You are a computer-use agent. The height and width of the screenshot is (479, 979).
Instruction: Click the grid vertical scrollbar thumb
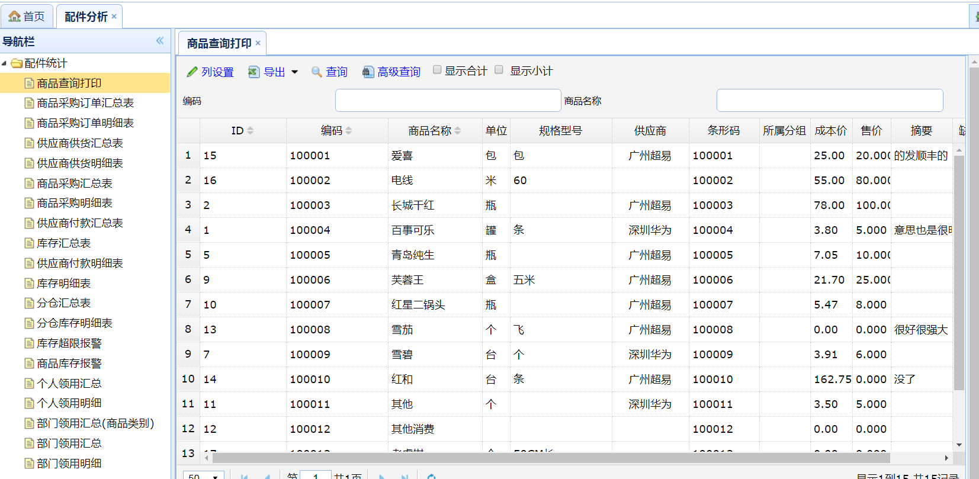tap(959, 272)
